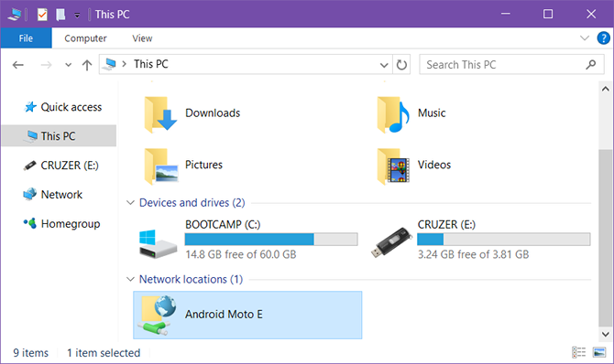Select the CRUZER (E:) USB drive icon
614x364 pixels.
click(x=391, y=242)
